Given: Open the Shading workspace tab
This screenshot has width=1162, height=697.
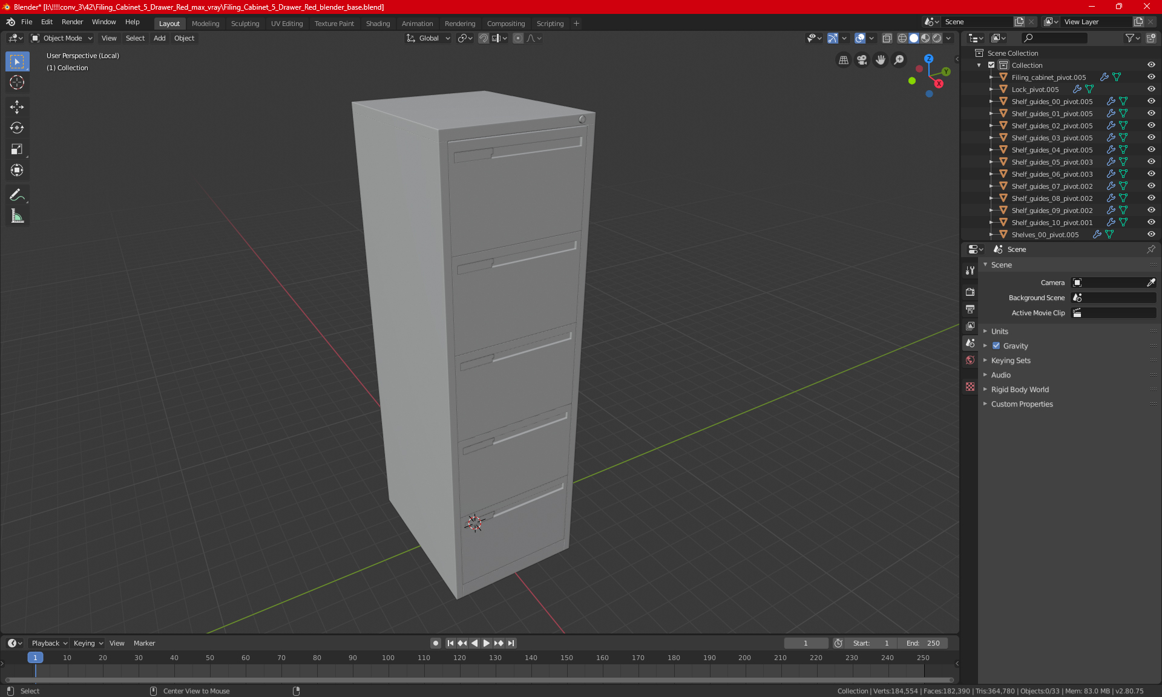Looking at the screenshot, I should pyautogui.click(x=378, y=24).
